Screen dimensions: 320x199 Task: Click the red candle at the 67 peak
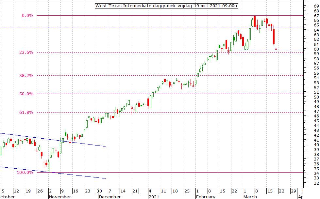click(x=255, y=22)
